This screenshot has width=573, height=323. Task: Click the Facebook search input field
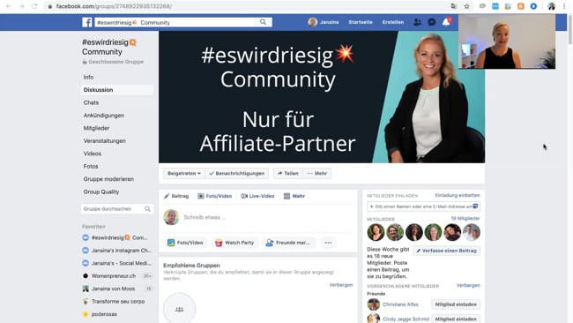point(175,22)
